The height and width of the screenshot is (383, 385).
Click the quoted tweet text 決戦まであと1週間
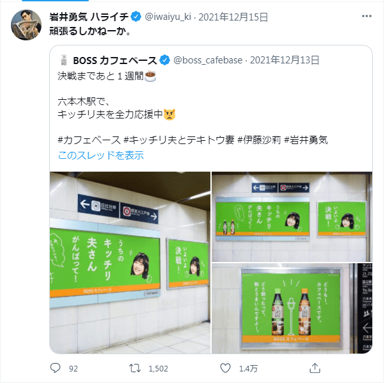click(x=100, y=76)
